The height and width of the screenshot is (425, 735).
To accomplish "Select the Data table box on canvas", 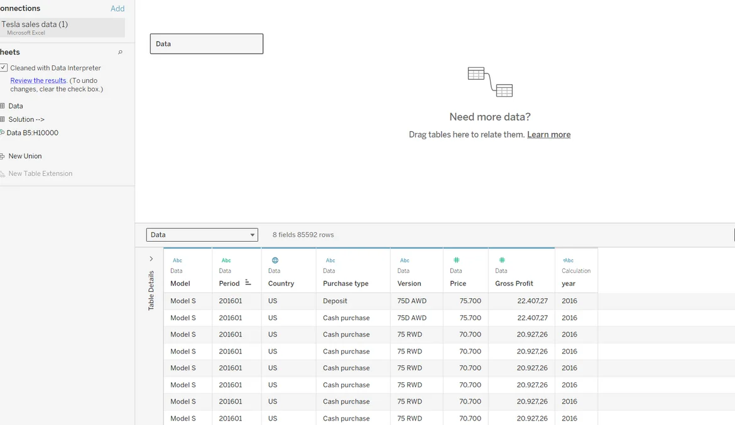I will 206,44.
